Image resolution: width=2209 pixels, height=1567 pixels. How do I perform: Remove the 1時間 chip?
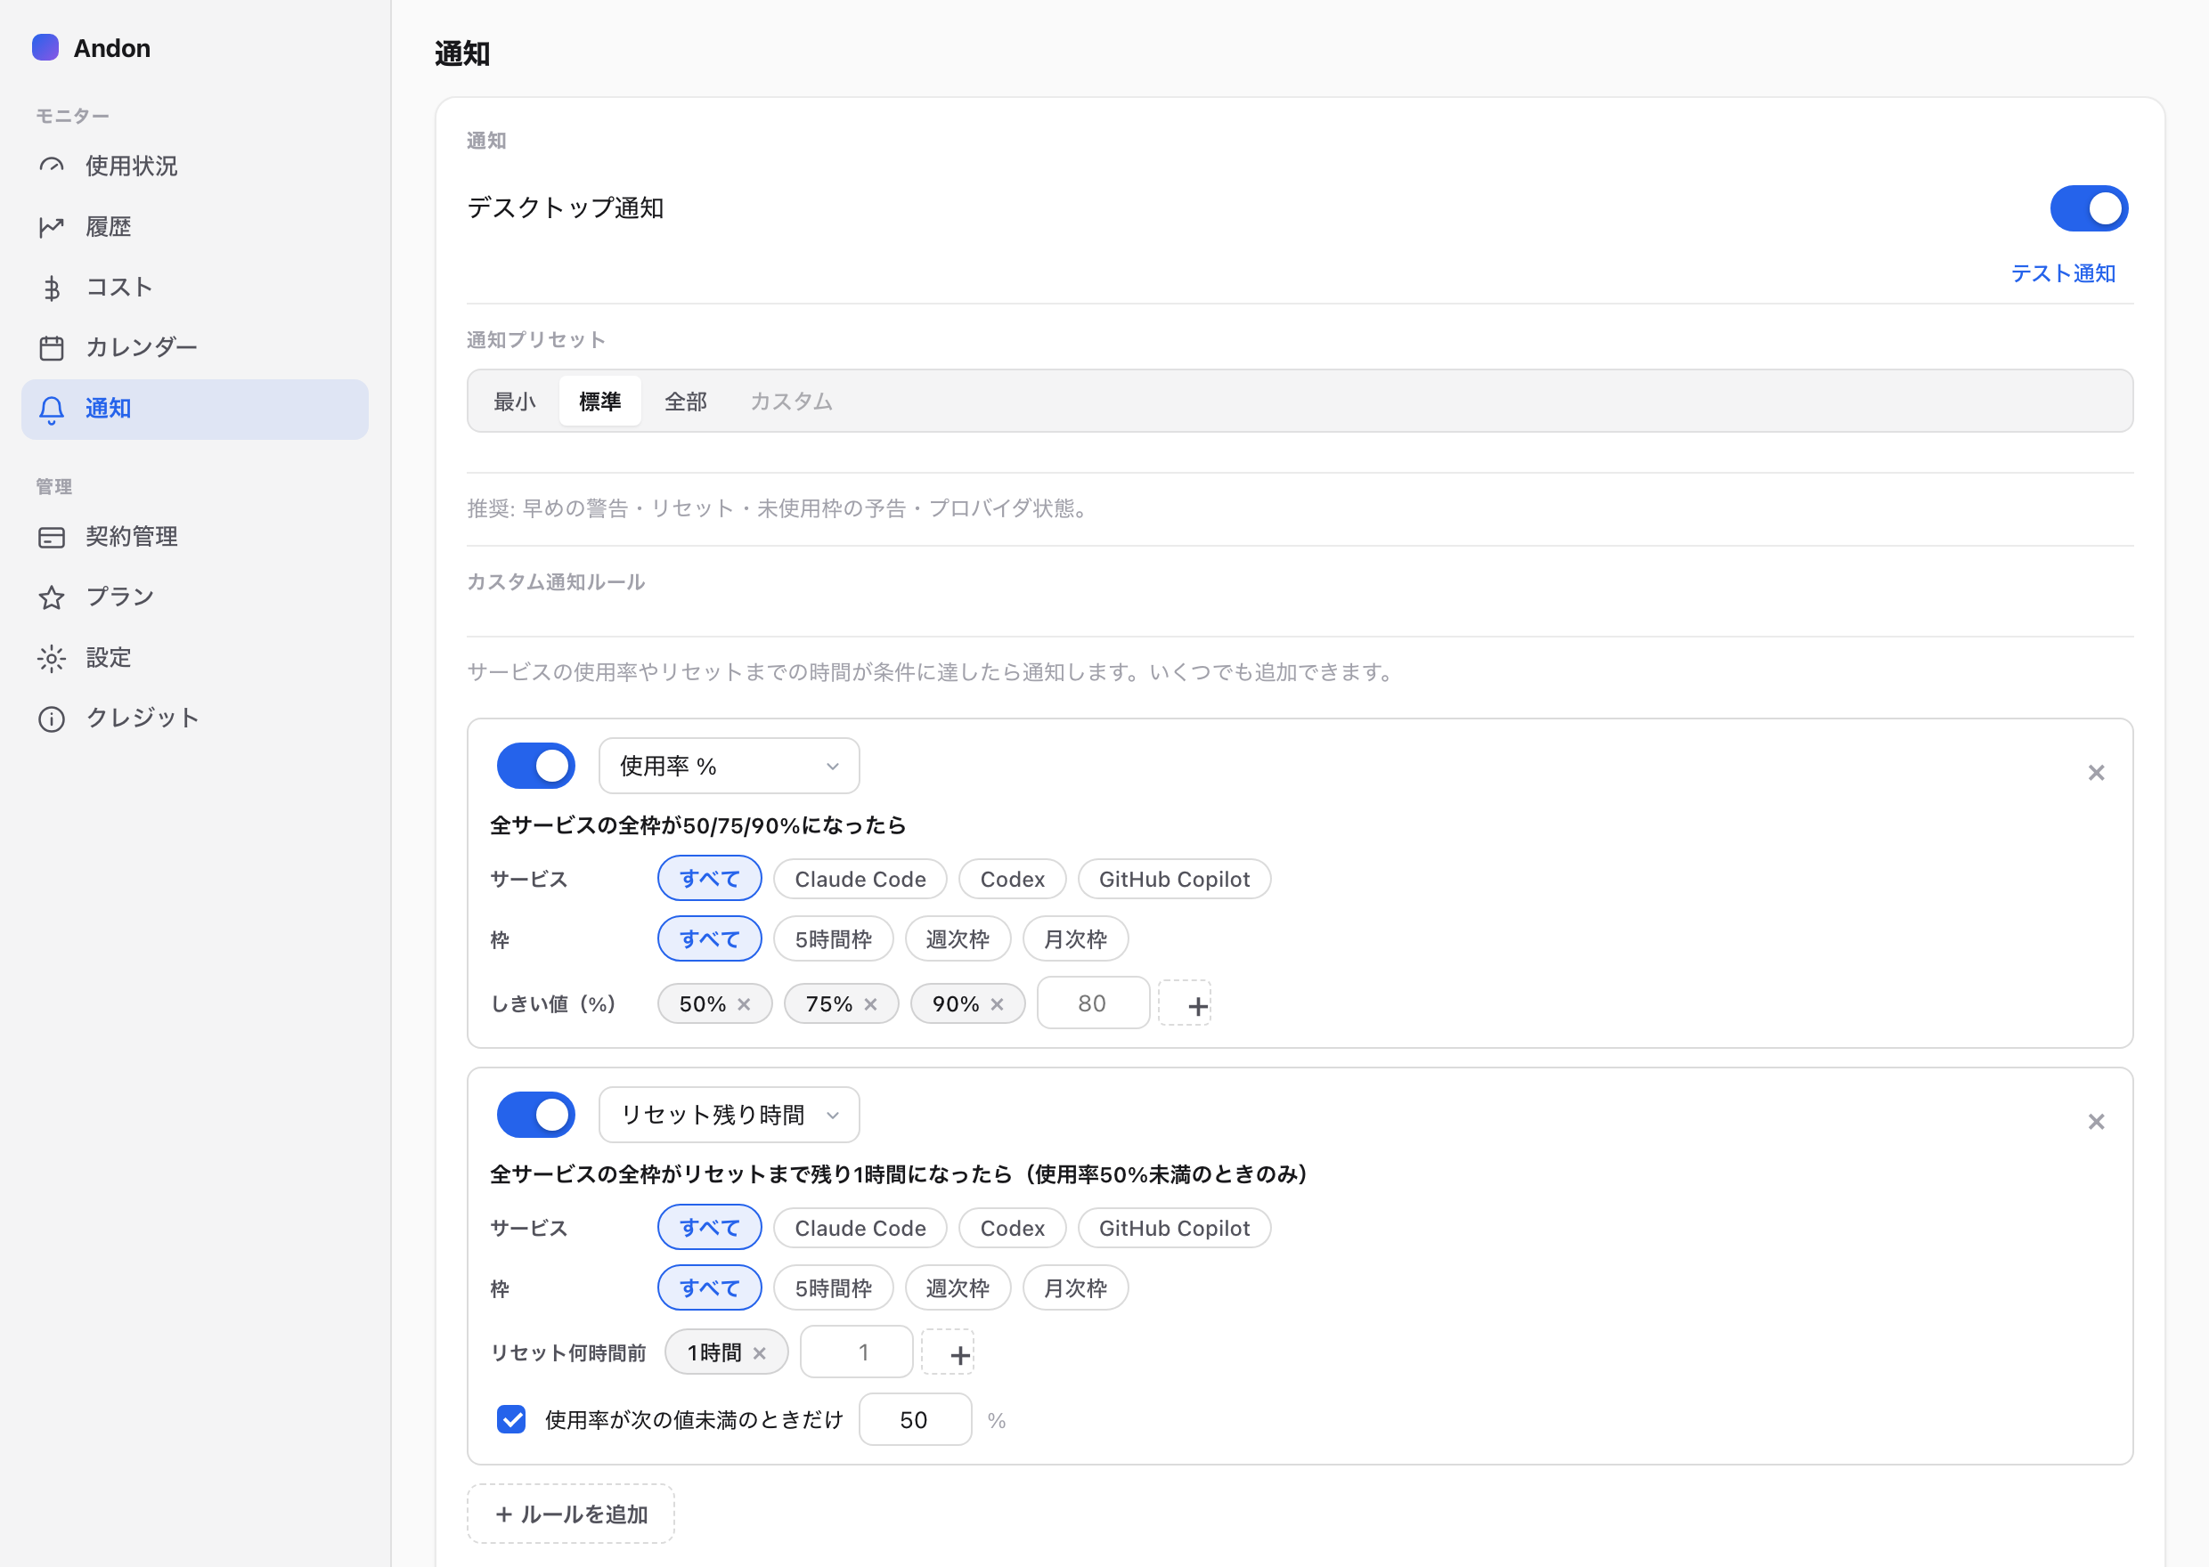[x=760, y=1352]
